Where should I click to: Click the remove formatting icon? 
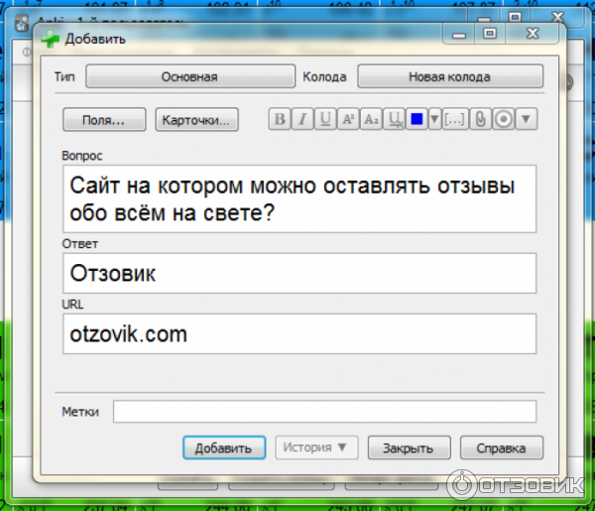[394, 119]
